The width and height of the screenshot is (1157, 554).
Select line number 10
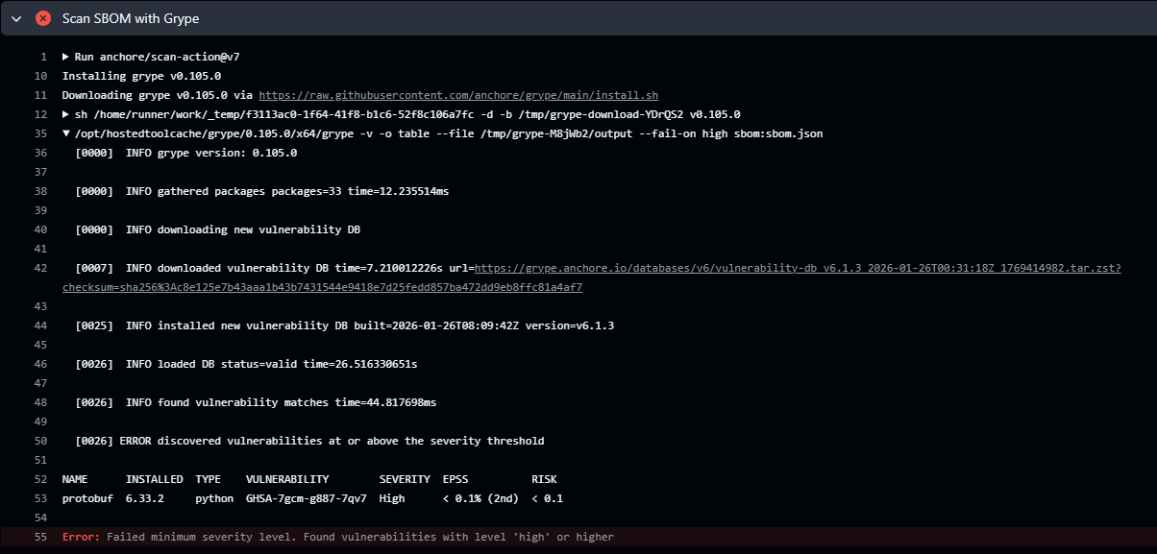40,76
